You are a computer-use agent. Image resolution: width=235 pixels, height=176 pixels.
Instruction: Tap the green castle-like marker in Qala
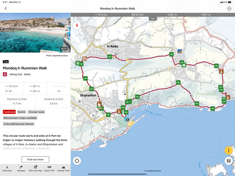pos(184,65)
